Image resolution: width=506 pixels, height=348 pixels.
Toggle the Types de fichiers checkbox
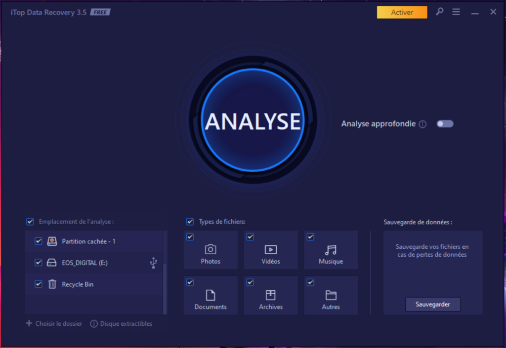pyautogui.click(x=190, y=222)
